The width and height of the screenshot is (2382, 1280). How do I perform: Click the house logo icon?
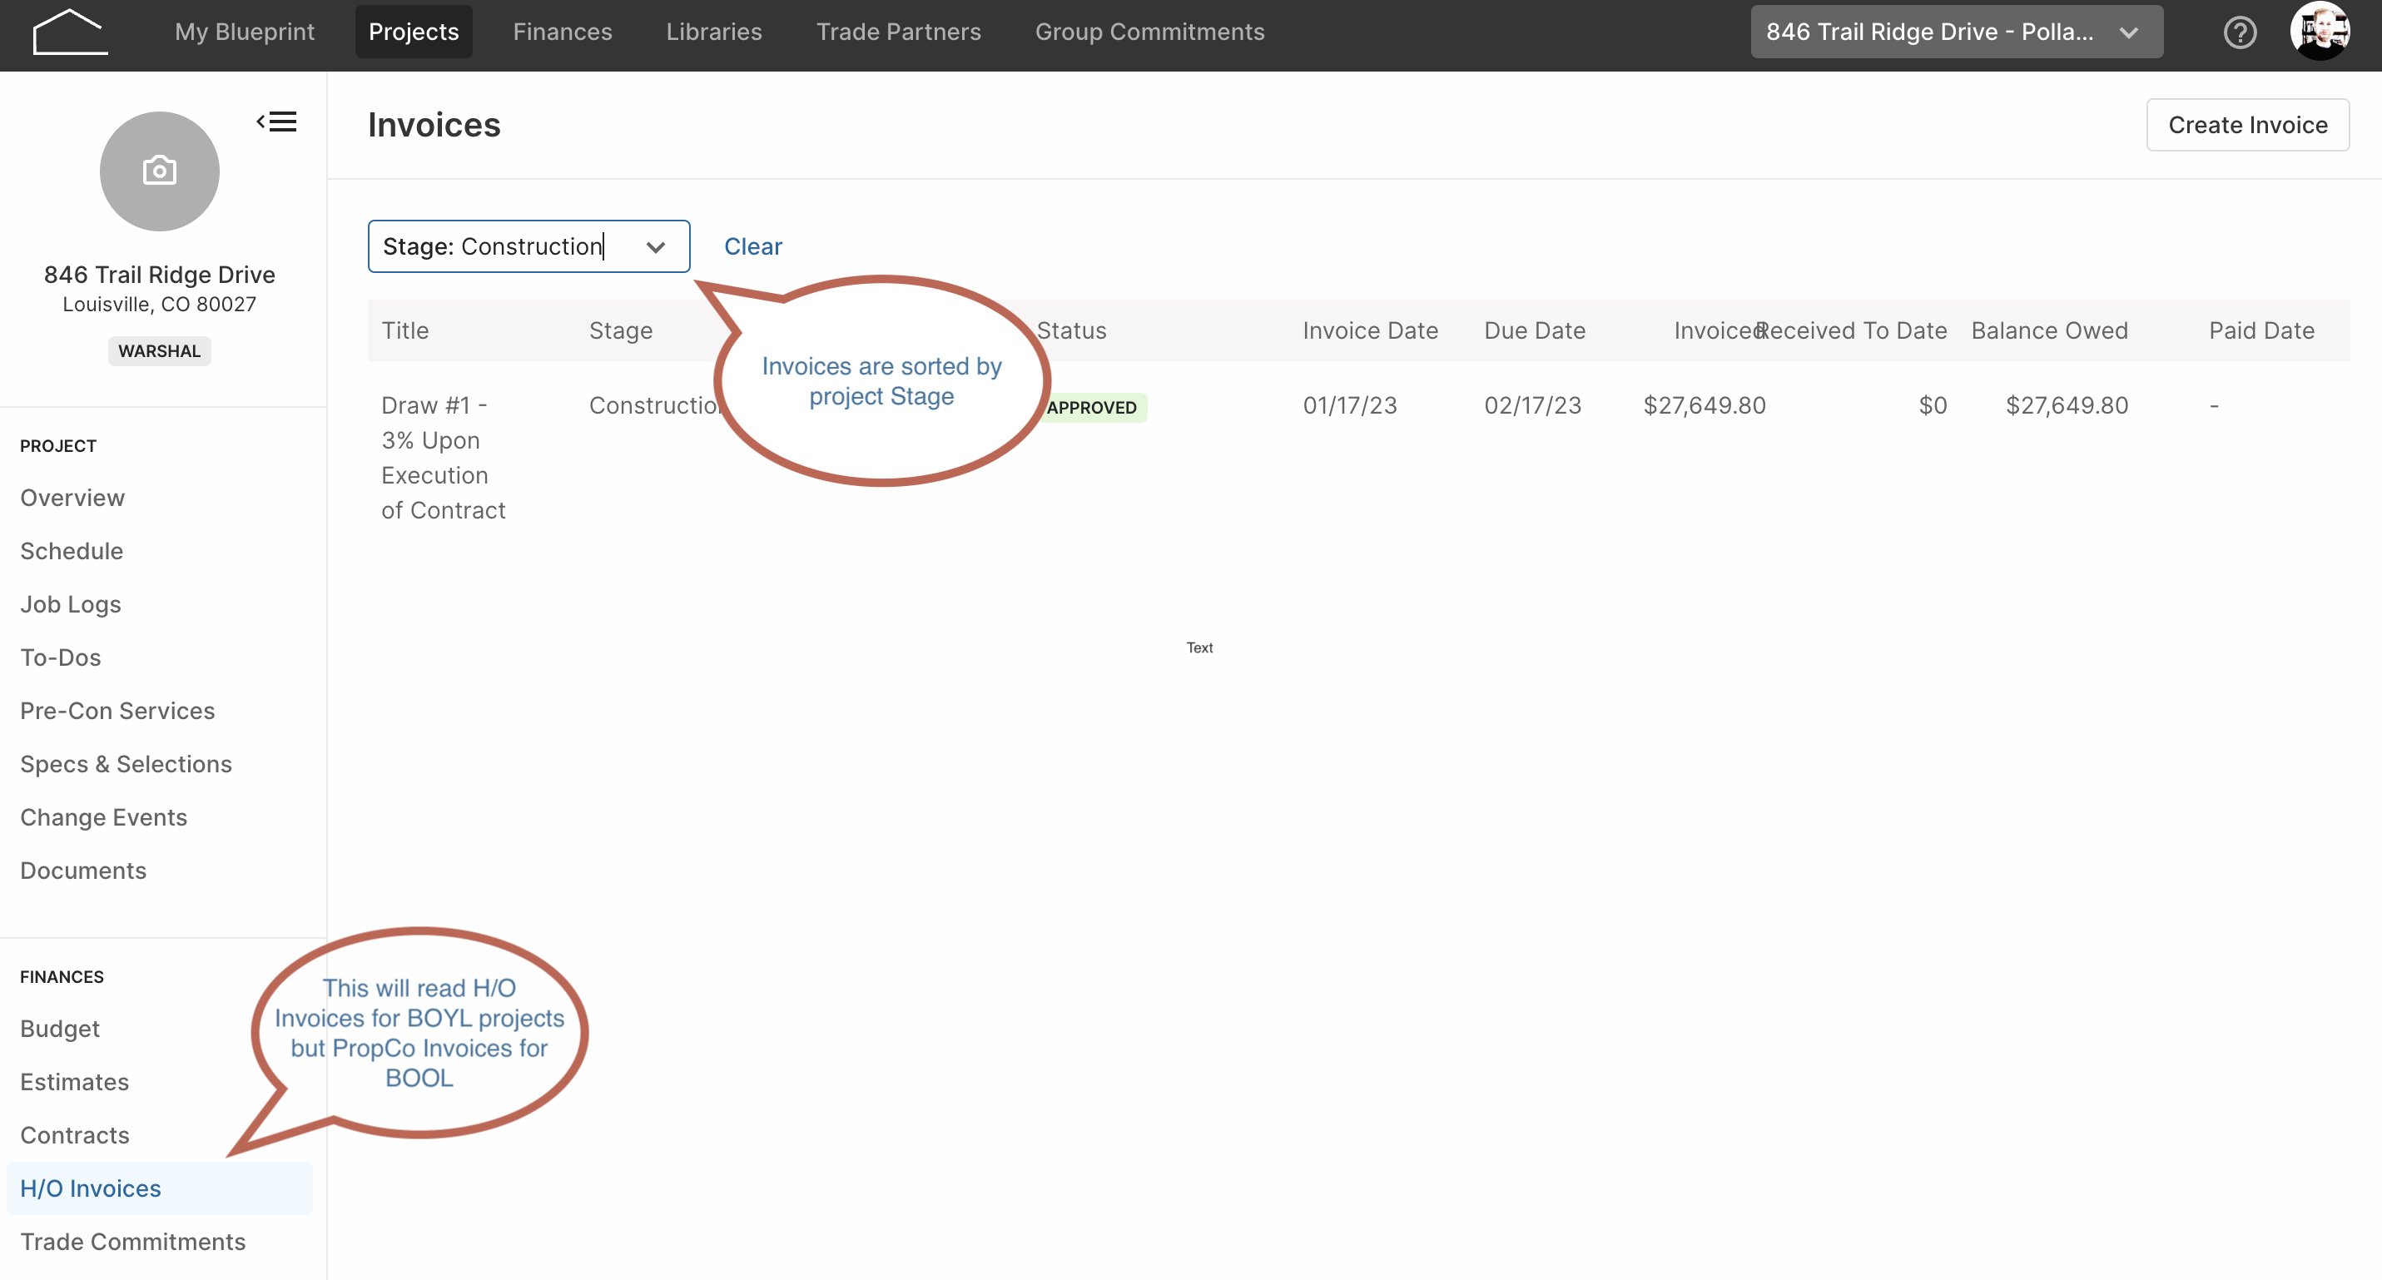[70, 32]
